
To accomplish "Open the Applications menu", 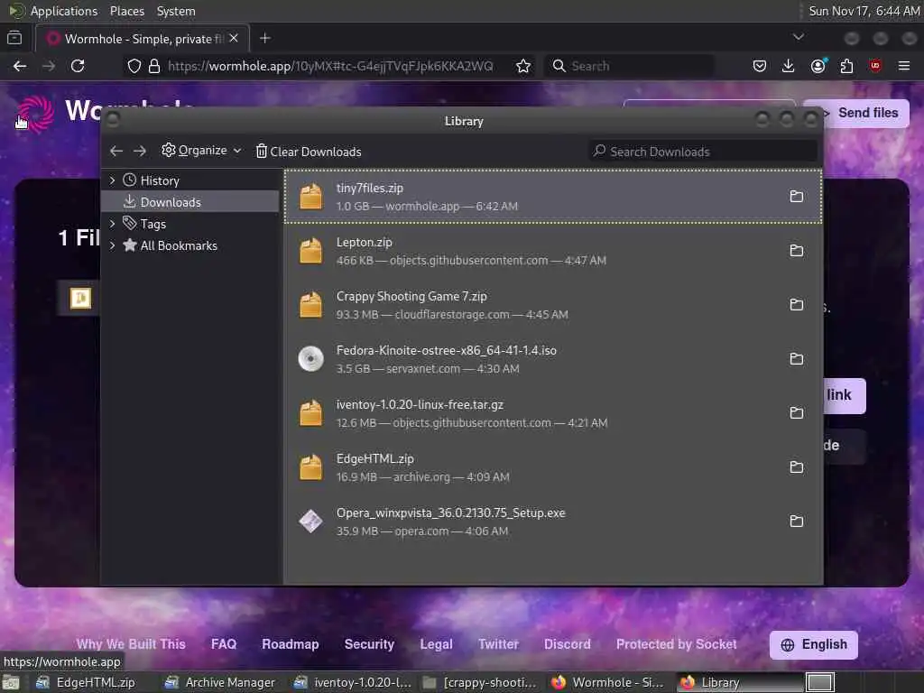I will tap(64, 11).
